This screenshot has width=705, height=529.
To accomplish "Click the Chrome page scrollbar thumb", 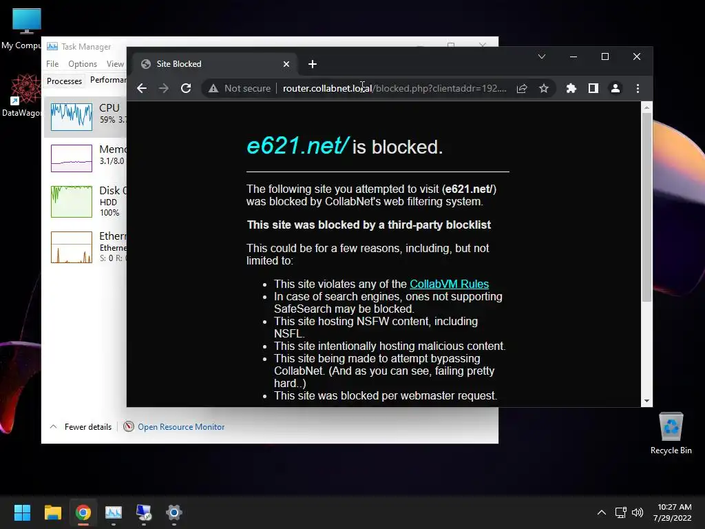I will pos(646,207).
